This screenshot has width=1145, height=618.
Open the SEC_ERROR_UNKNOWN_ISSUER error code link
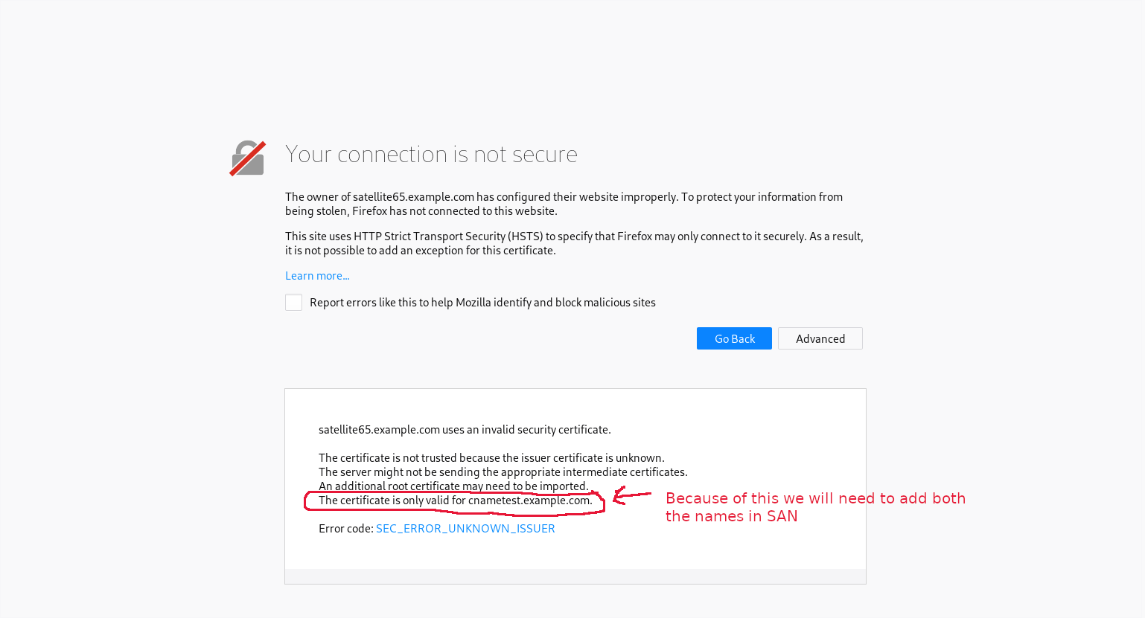coord(465,529)
